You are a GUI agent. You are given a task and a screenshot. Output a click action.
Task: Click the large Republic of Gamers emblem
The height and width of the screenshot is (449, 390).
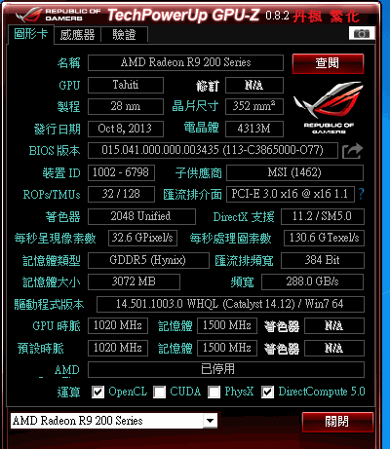pos(329,107)
